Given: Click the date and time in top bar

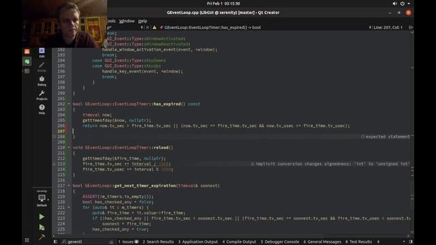Looking at the screenshot, I should [223, 3].
